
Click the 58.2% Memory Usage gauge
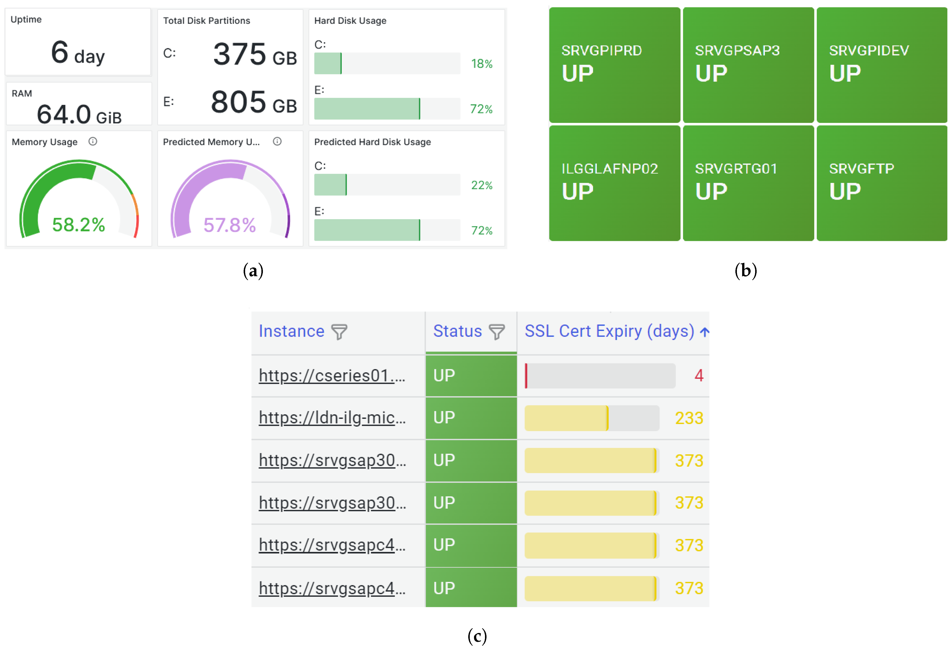point(79,200)
